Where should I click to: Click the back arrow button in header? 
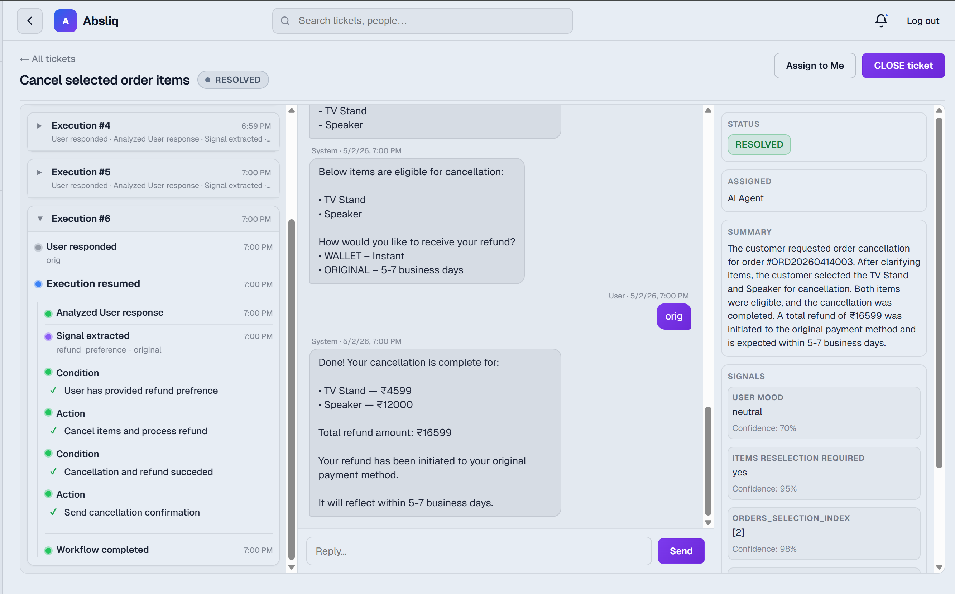pos(29,21)
